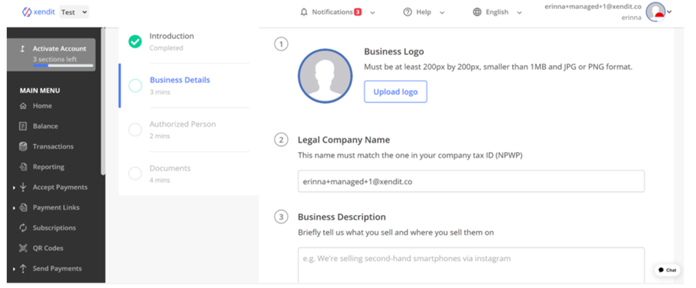This screenshot has width=696, height=288.
Task: Click the Activate Account button
Action: (51, 54)
